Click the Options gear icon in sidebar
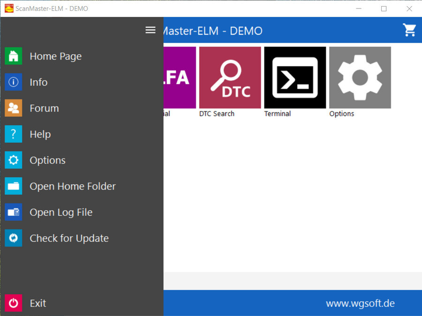The height and width of the screenshot is (316, 422). [x=13, y=160]
